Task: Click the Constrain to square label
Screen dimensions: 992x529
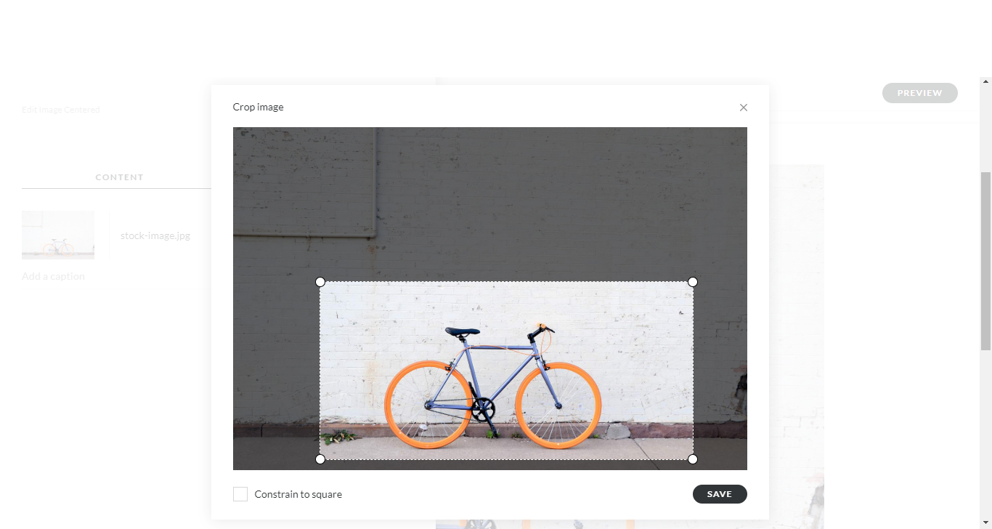Action: (298, 494)
